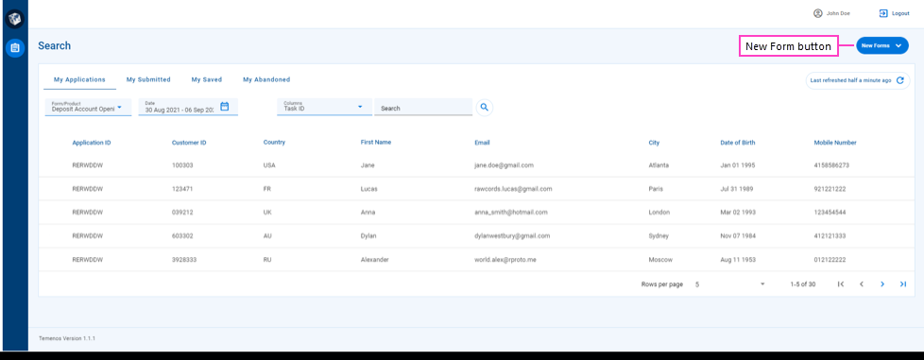The height and width of the screenshot is (360, 924).
Task: Click the John Doe user name
Action: [839, 13]
